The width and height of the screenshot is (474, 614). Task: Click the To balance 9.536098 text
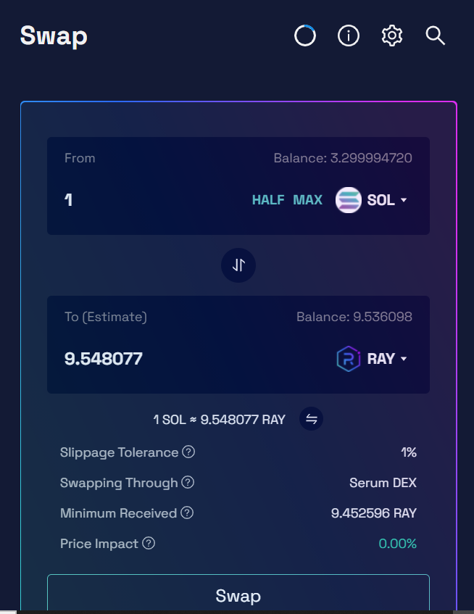point(354,317)
